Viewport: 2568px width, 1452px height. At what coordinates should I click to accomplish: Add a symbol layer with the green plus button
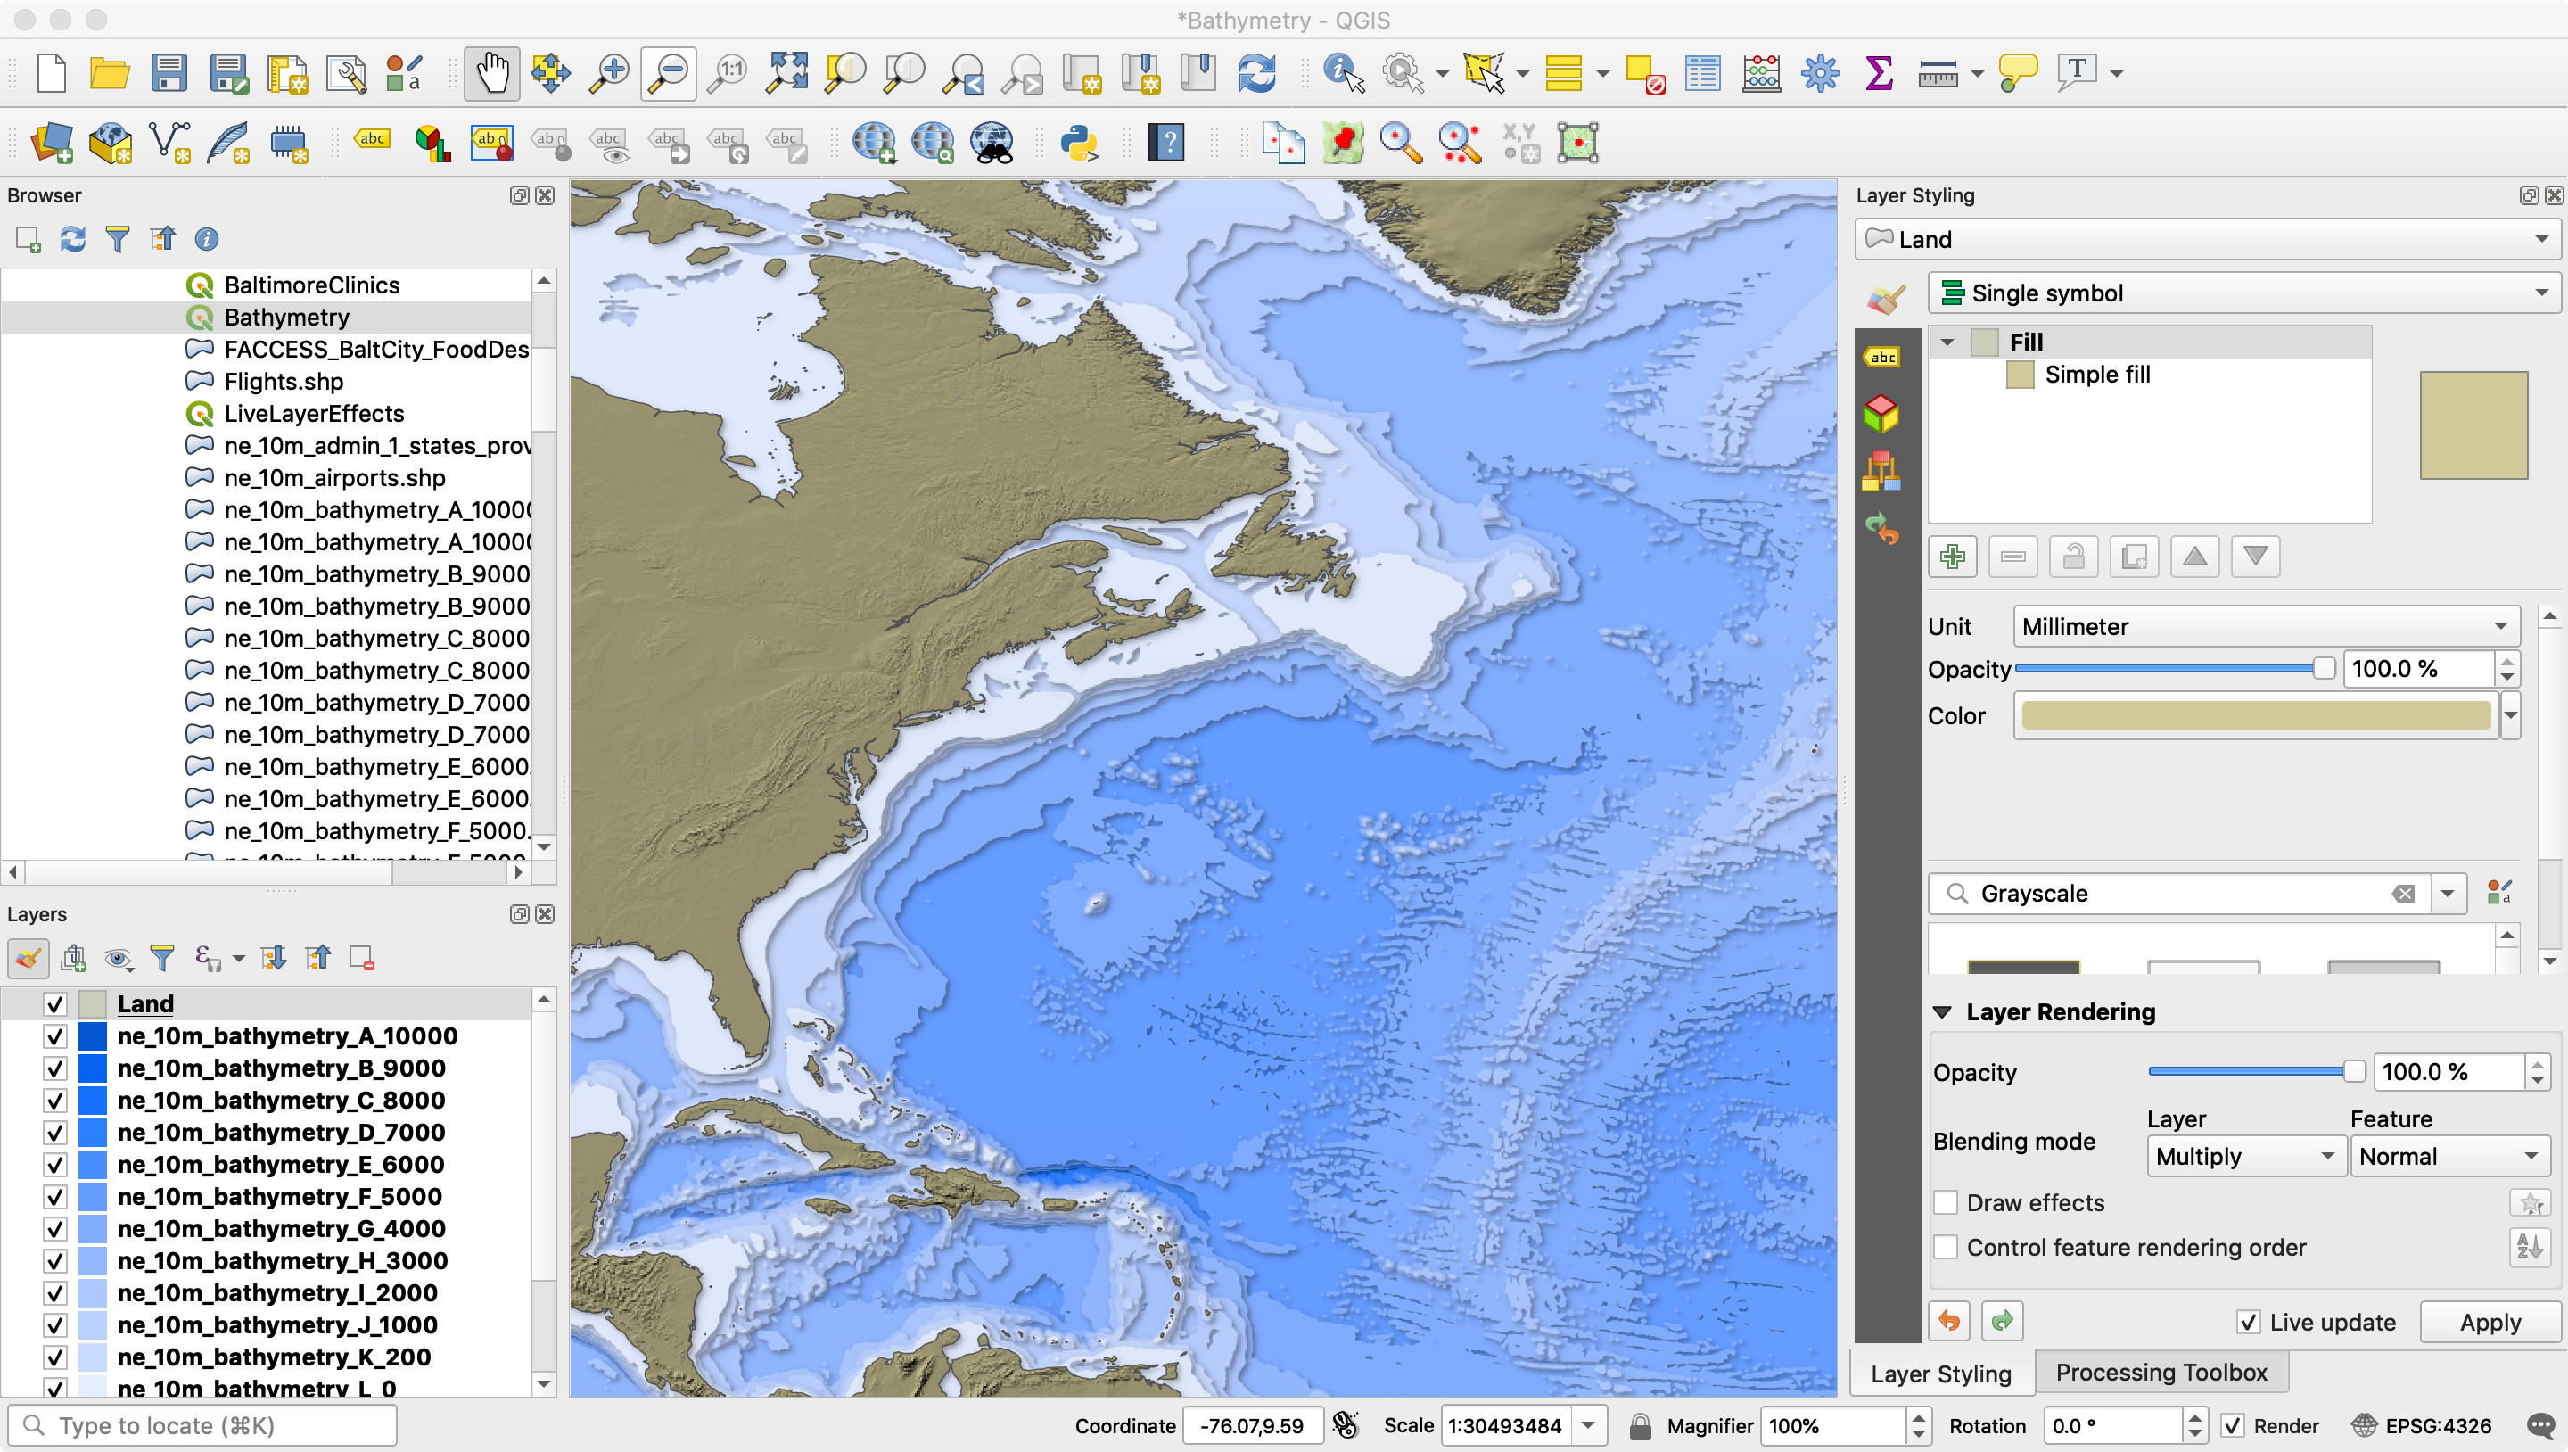pos(1952,556)
